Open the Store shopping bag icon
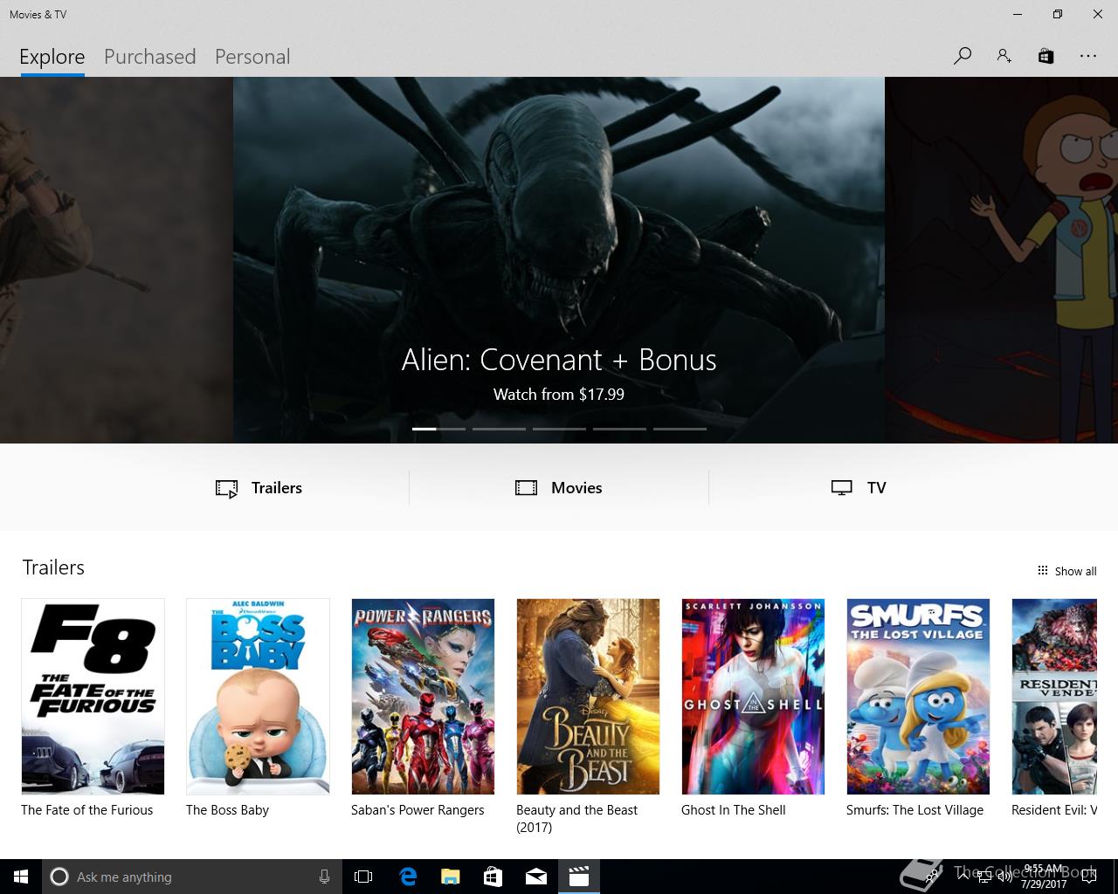 [x=1046, y=56]
